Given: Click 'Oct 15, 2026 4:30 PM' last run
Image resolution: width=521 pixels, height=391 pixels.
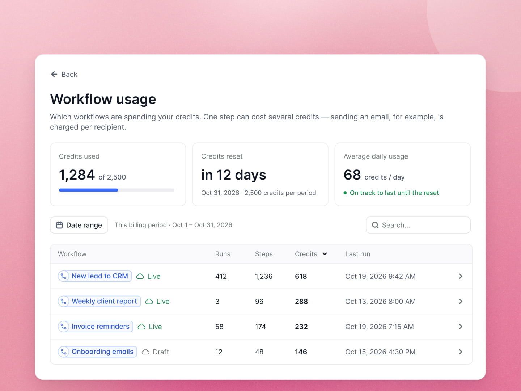Looking at the screenshot, I should (380, 352).
